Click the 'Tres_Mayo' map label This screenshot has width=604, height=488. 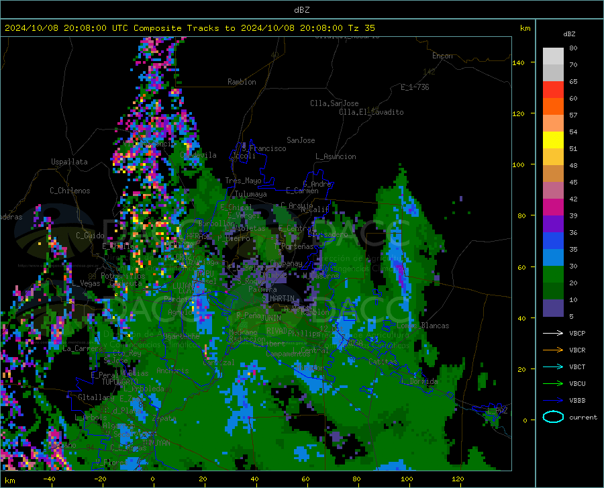(x=243, y=181)
